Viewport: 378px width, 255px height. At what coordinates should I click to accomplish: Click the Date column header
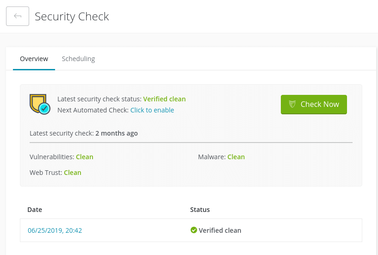point(35,210)
